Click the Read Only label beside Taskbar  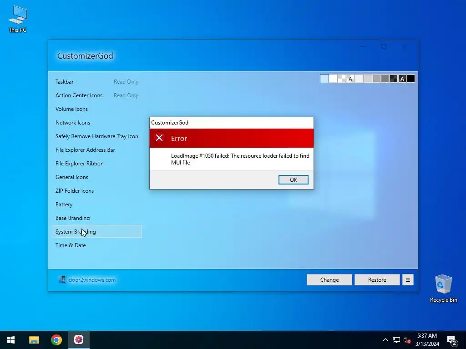(126, 82)
